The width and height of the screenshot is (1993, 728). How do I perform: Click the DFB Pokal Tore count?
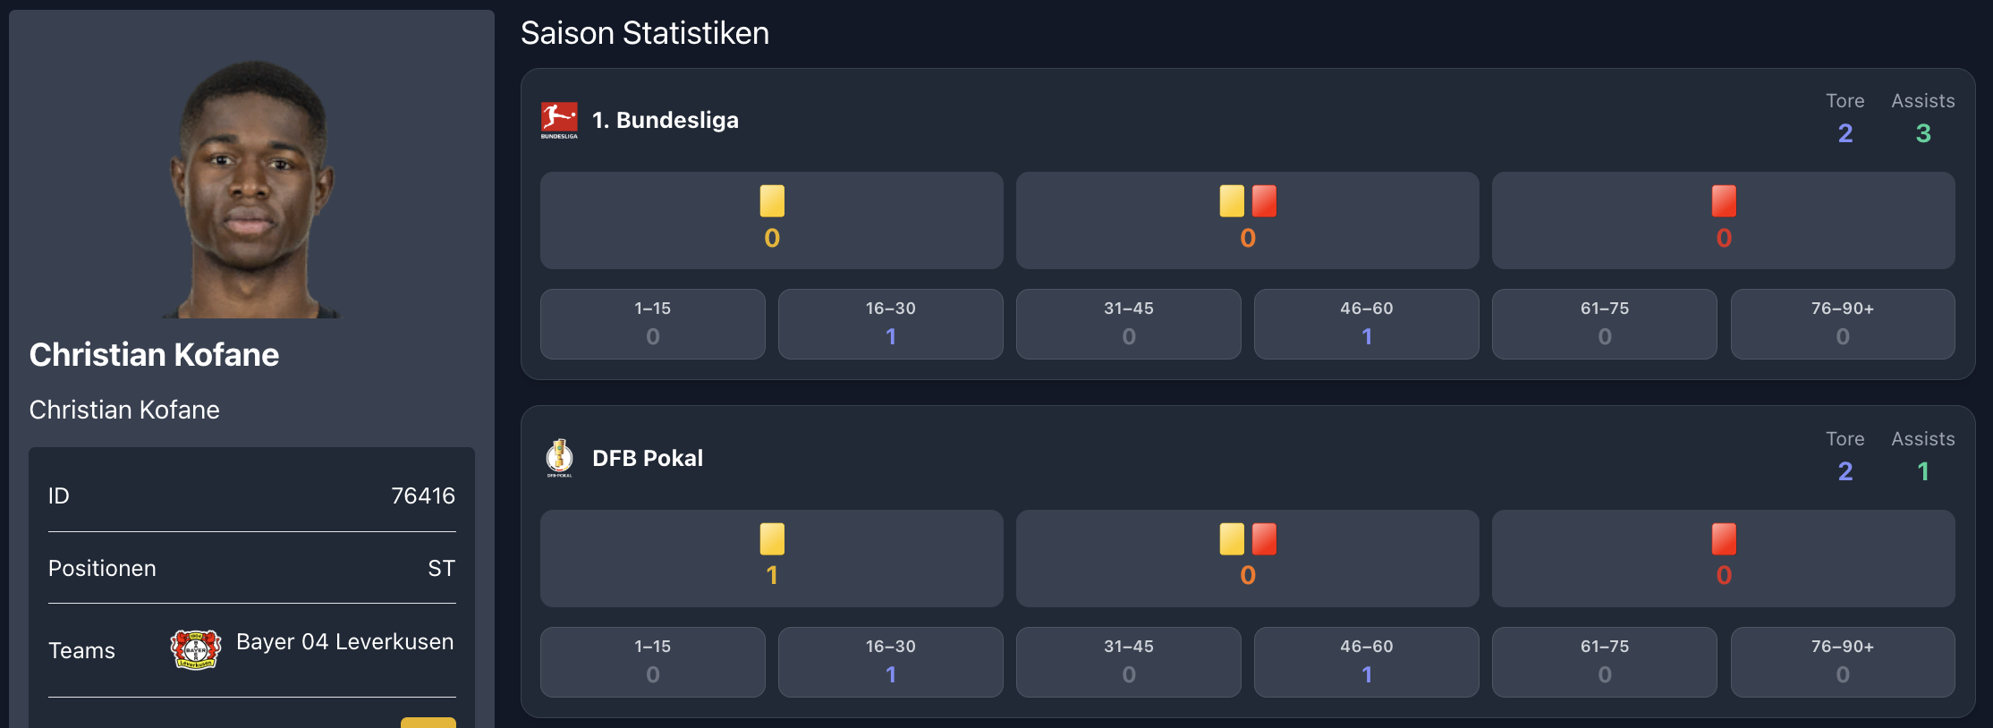[x=1845, y=471]
